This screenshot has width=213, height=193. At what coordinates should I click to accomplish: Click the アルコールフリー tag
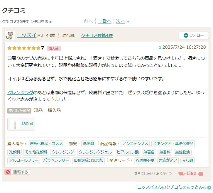click(x=24, y=161)
